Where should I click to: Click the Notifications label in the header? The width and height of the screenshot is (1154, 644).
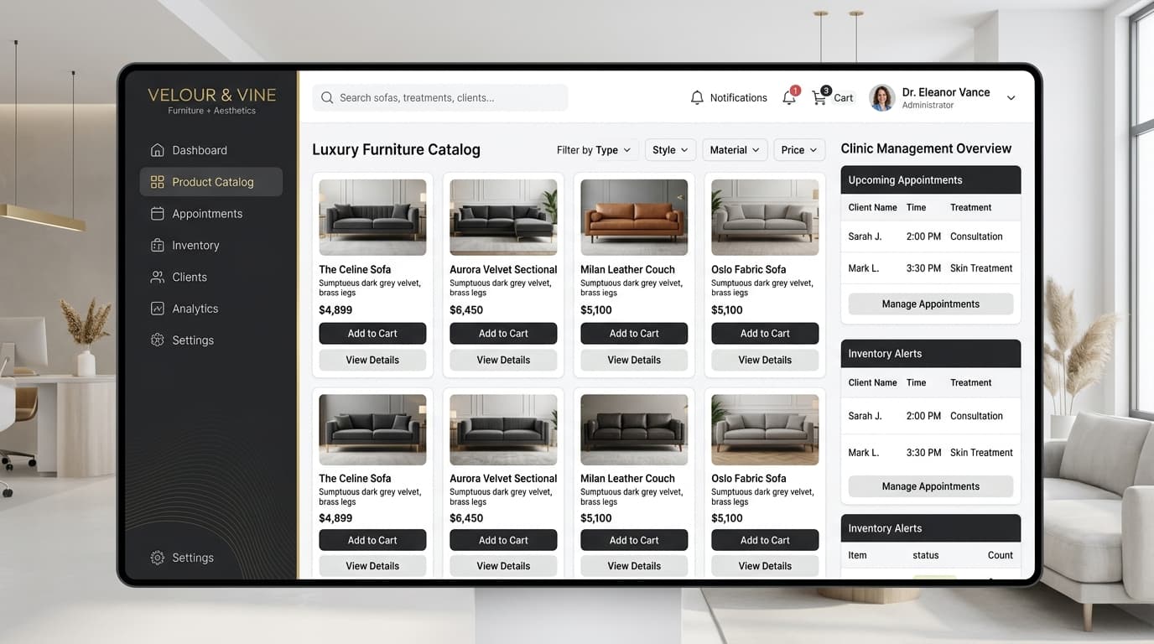pyautogui.click(x=738, y=98)
